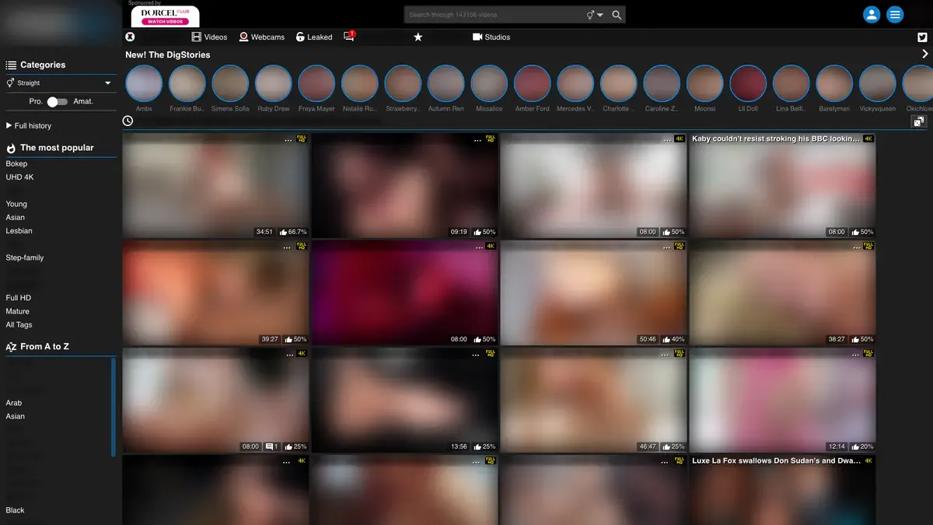Open the Straight orientation dropdown
The width and height of the screenshot is (933, 525).
(x=59, y=82)
